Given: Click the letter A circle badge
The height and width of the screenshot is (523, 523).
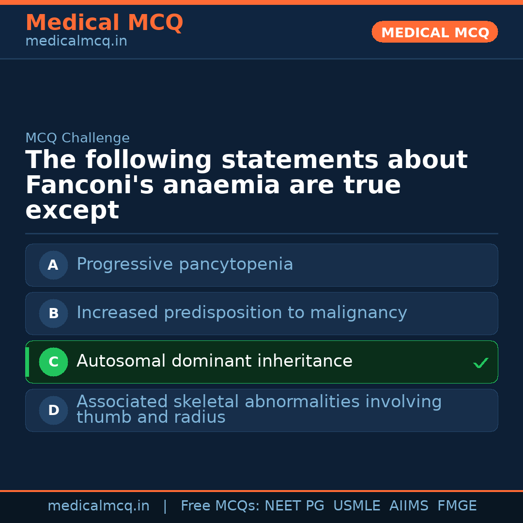Looking at the screenshot, I should click(x=53, y=265).
